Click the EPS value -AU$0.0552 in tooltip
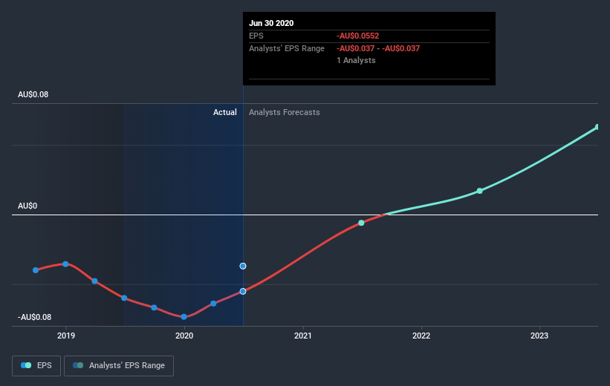Viewport: 610px width, 386px height. click(x=358, y=36)
